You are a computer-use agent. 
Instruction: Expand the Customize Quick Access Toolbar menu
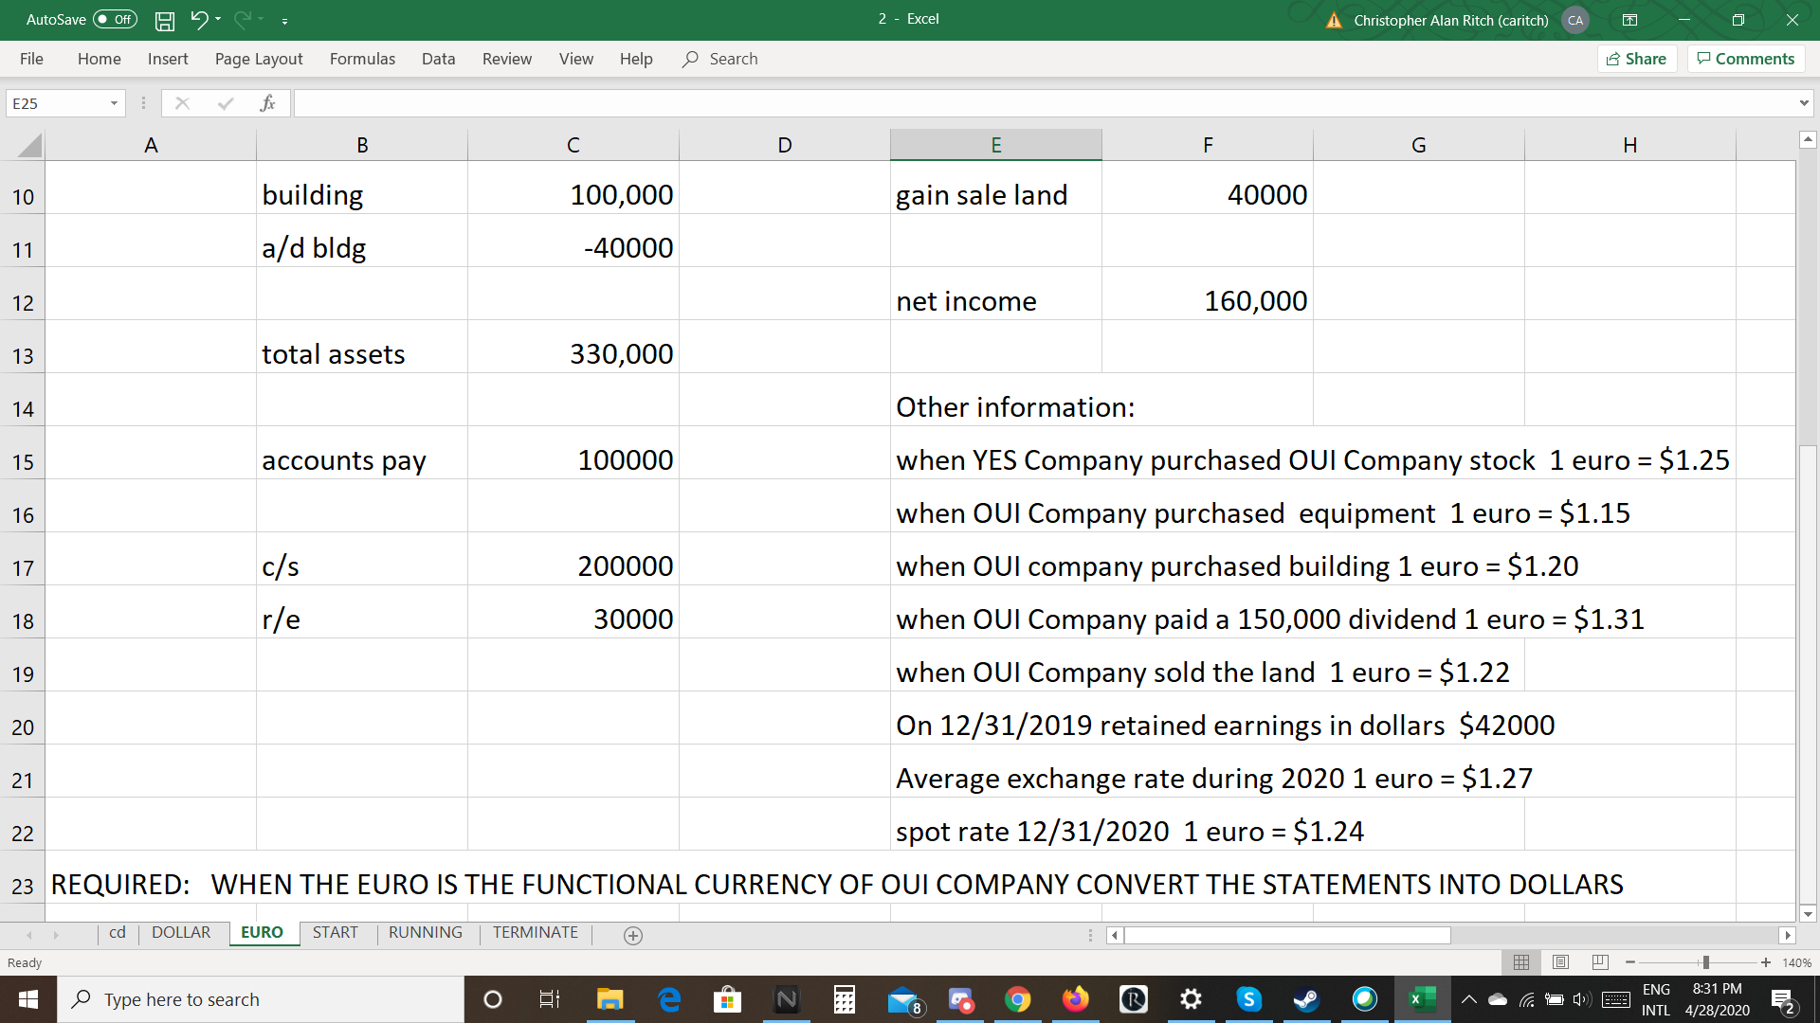coord(284,20)
